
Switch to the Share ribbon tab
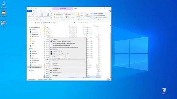click(43, 11)
